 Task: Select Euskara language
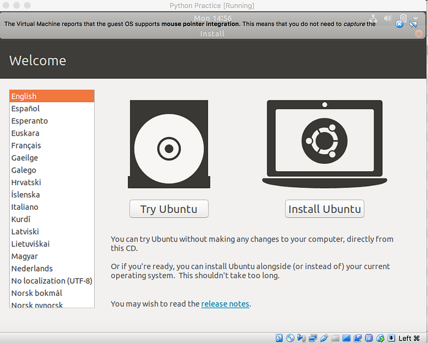[52, 133]
